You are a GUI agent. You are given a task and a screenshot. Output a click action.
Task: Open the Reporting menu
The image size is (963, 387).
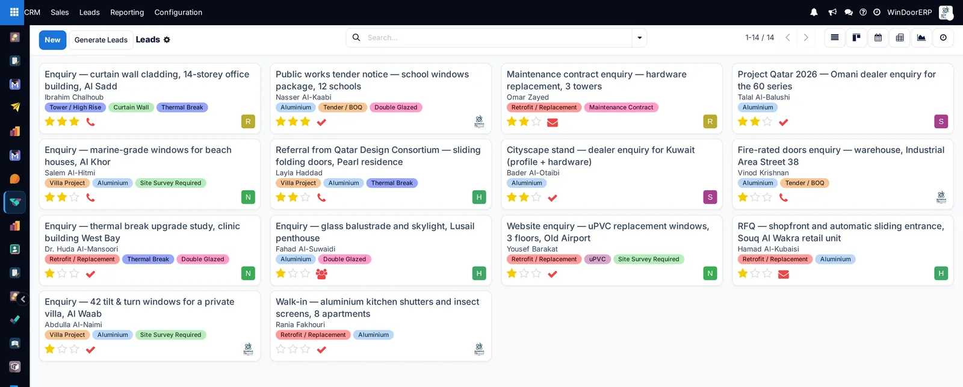click(127, 12)
